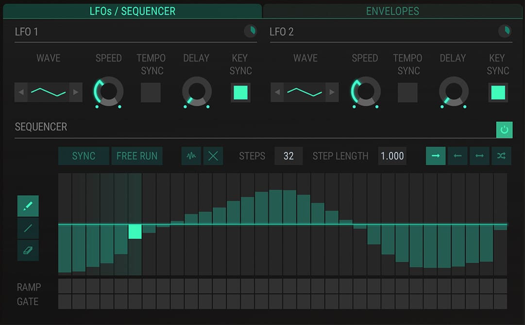
Task: Switch to the Envelopes tab
Action: pos(392,11)
